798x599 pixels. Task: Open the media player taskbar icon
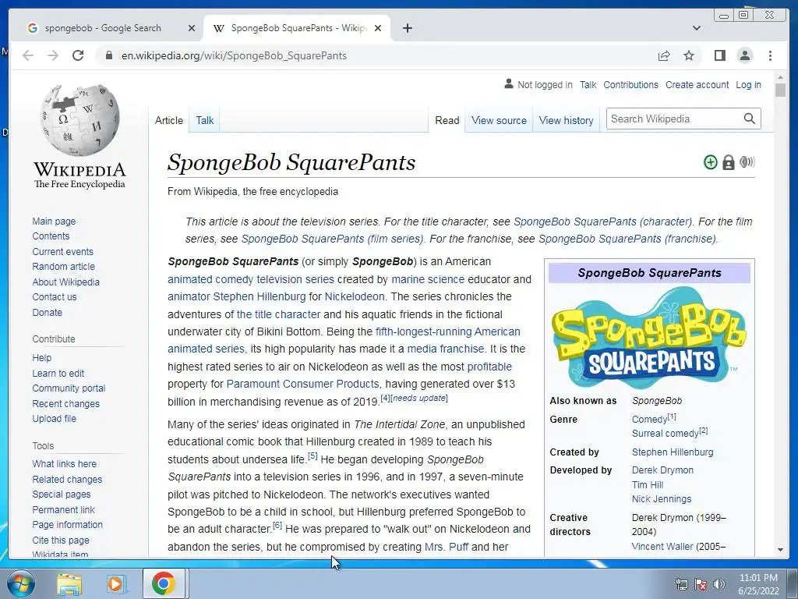tap(115, 584)
